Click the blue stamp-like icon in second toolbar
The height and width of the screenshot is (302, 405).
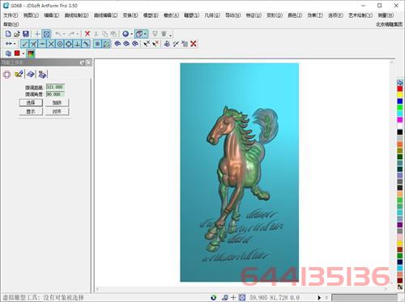coord(167,44)
